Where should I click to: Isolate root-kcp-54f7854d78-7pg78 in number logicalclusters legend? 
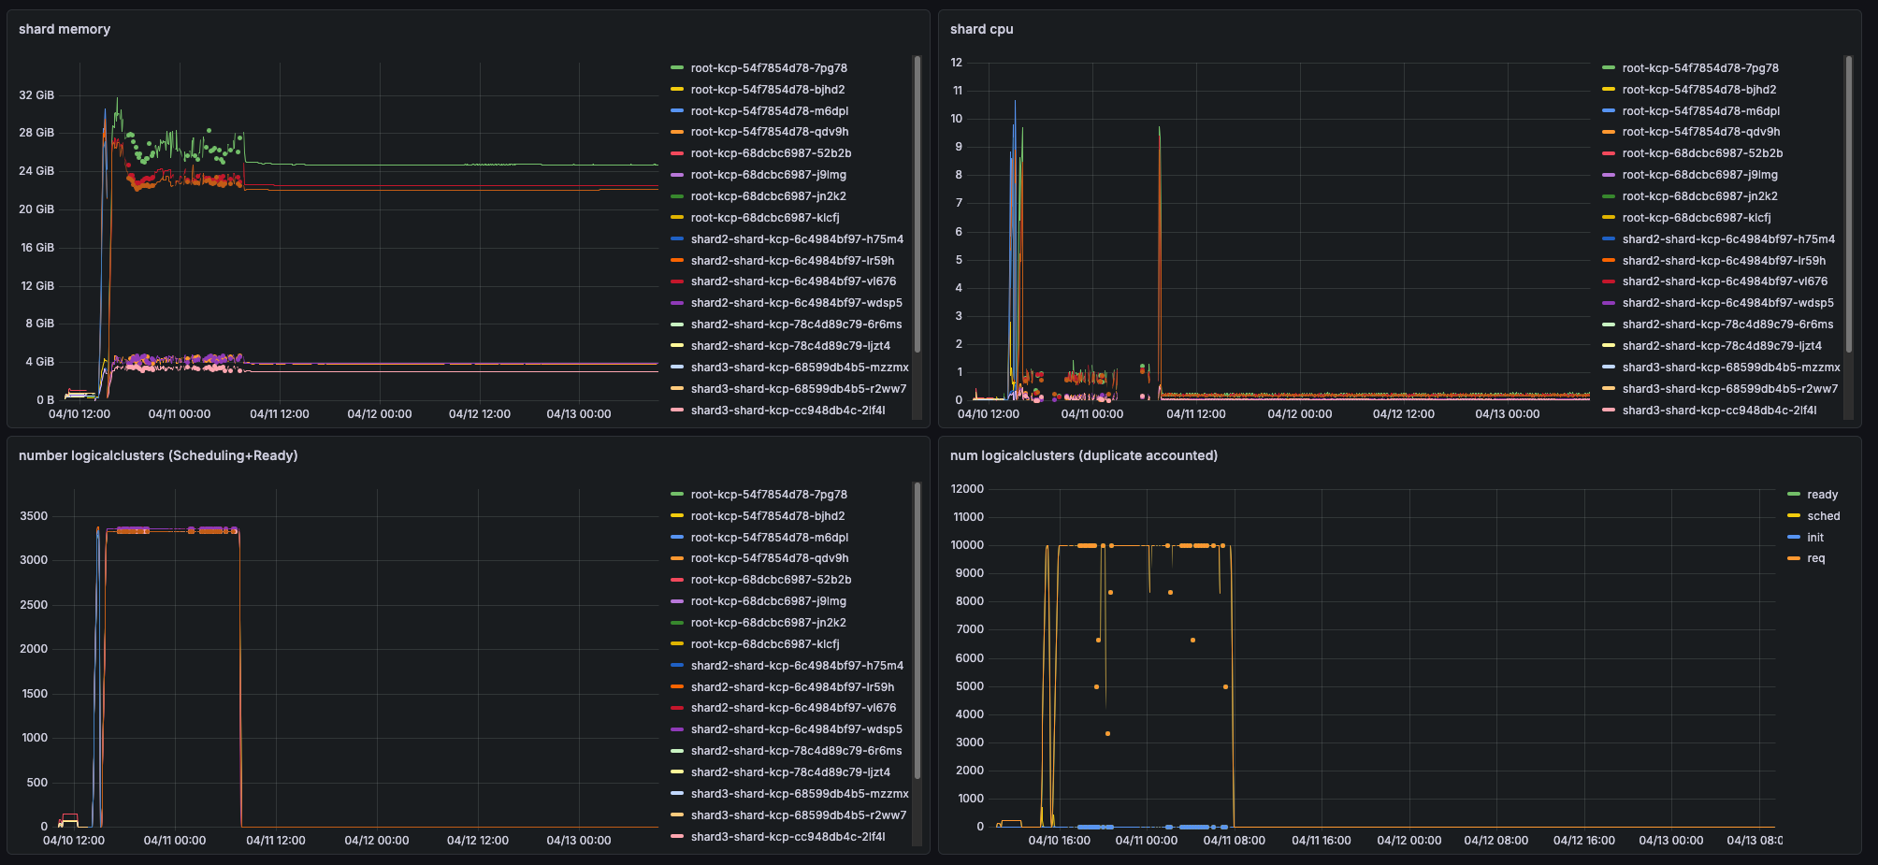[769, 495]
